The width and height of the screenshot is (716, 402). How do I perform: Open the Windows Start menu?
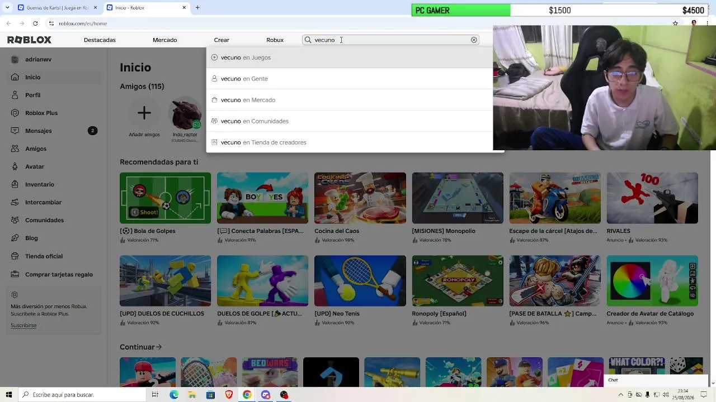[9, 395]
